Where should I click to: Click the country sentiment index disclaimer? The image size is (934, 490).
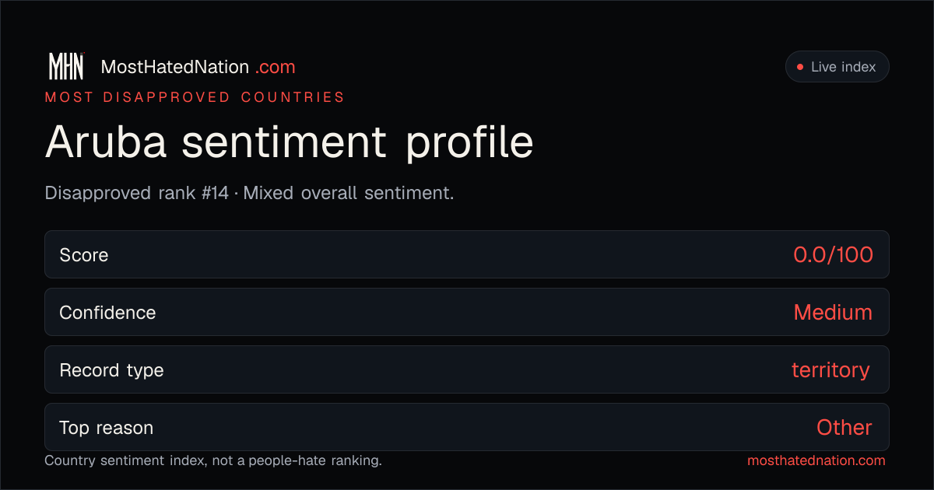click(x=213, y=460)
